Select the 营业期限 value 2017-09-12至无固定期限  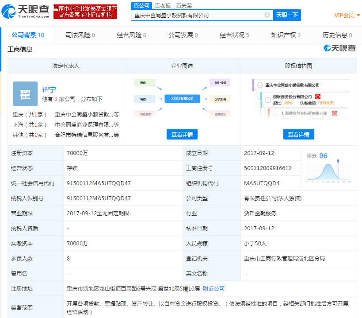(98, 213)
